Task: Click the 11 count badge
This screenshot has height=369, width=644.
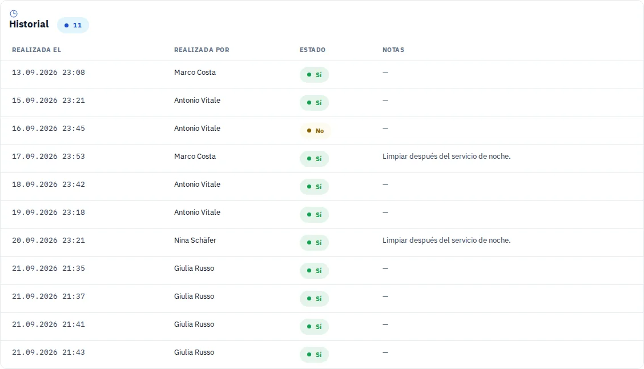Action: [73, 25]
